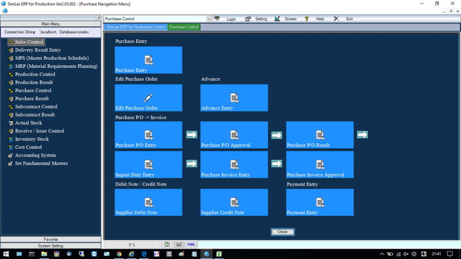Screen dimensions: 461x259
Task: Click the Close button below the tiles
Action: [x=282, y=232]
